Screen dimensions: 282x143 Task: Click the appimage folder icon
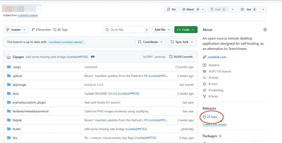tap(9, 84)
